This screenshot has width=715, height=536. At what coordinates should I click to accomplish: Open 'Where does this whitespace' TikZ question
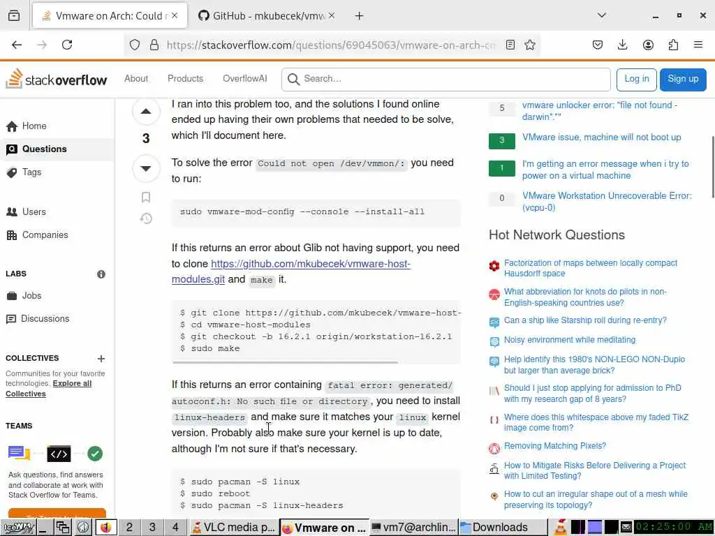point(596,422)
